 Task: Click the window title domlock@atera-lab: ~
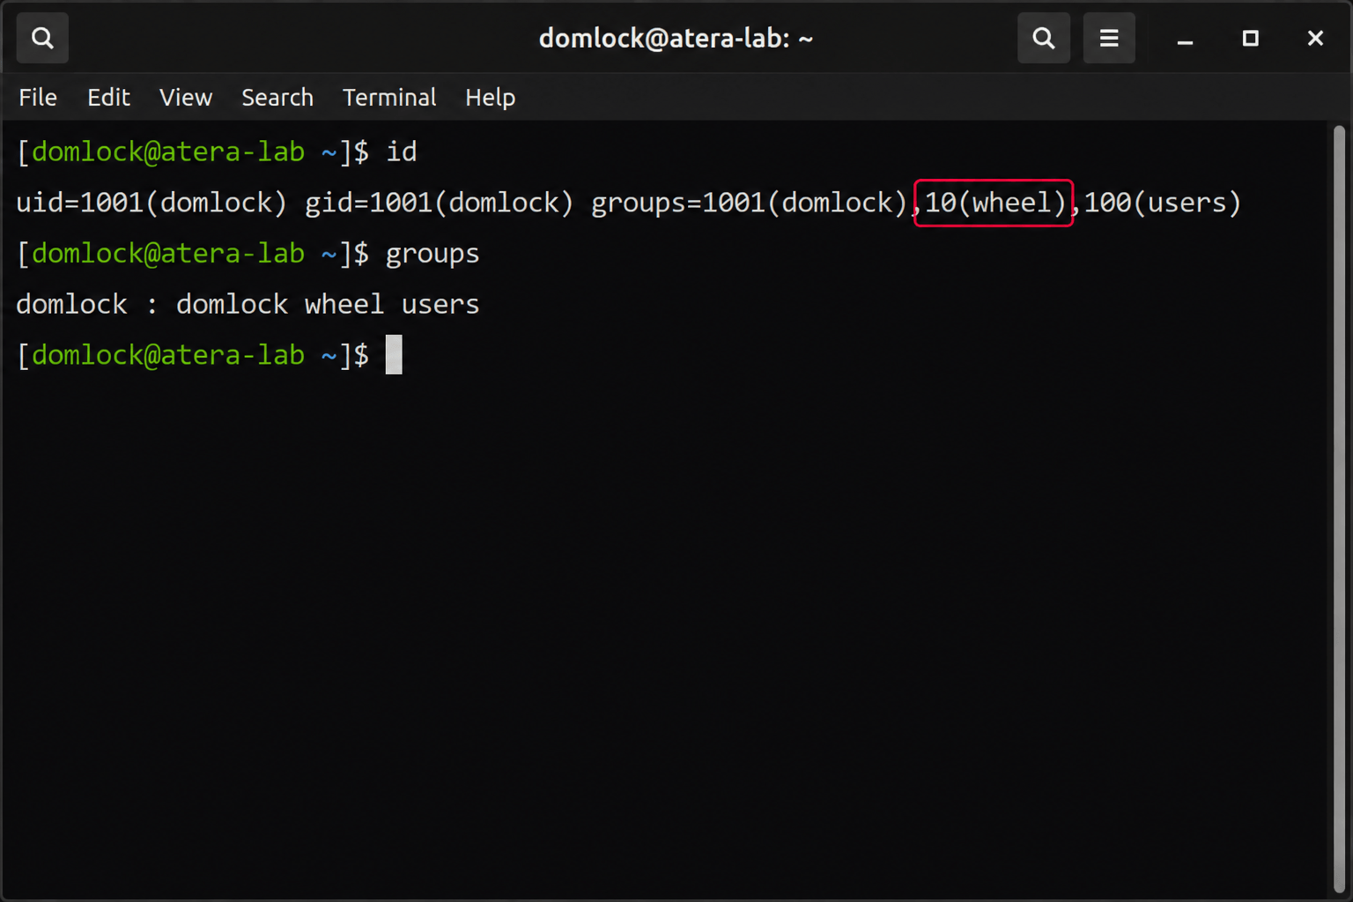(x=676, y=39)
